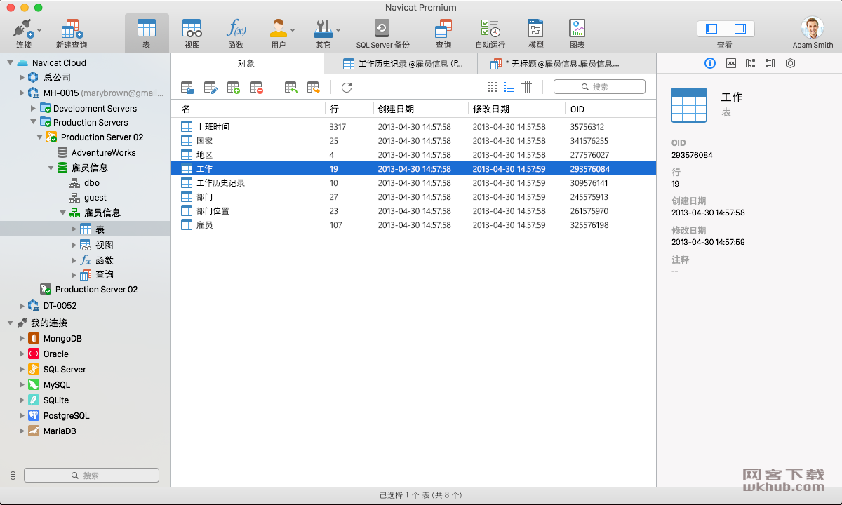Open the 用户 (User) toolbar icon
Viewport: 842px width, 505px height.
point(279,29)
